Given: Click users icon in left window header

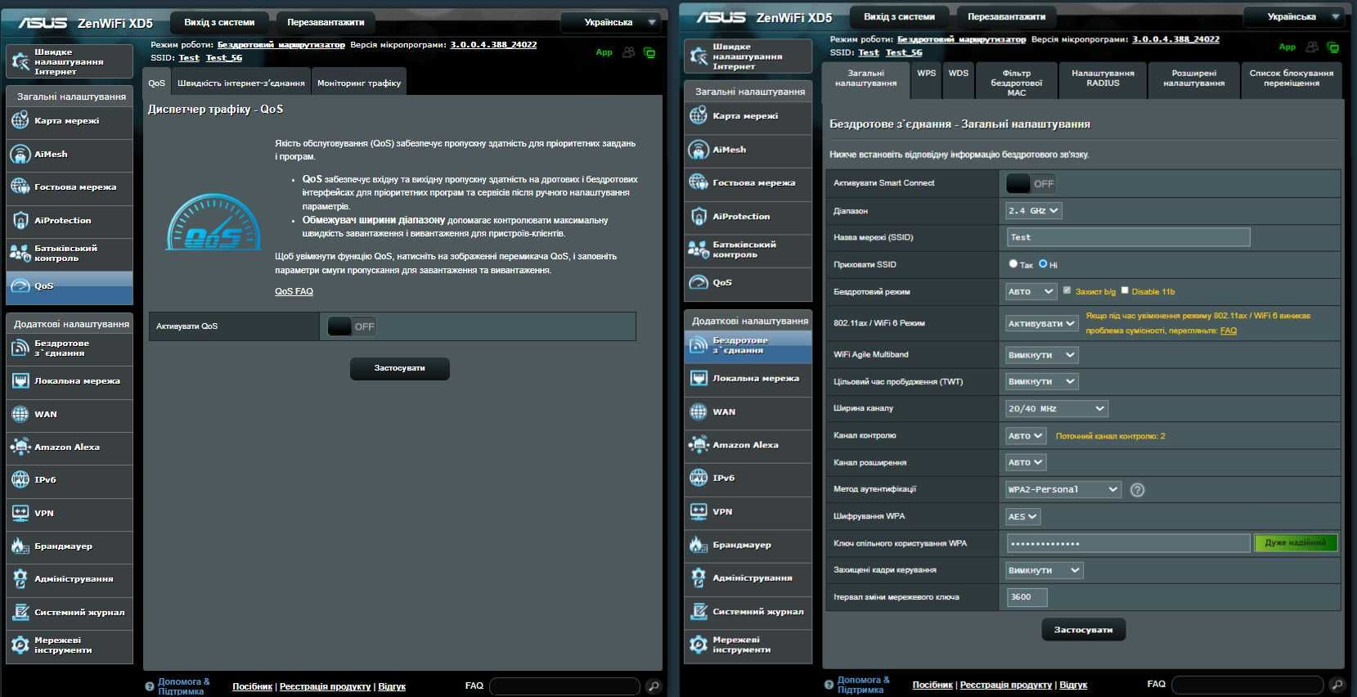Looking at the screenshot, I should coord(628,52).
